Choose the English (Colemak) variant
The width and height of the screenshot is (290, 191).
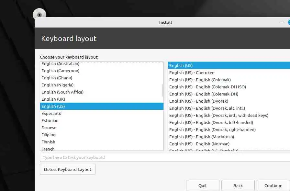[x=229, y=80]
